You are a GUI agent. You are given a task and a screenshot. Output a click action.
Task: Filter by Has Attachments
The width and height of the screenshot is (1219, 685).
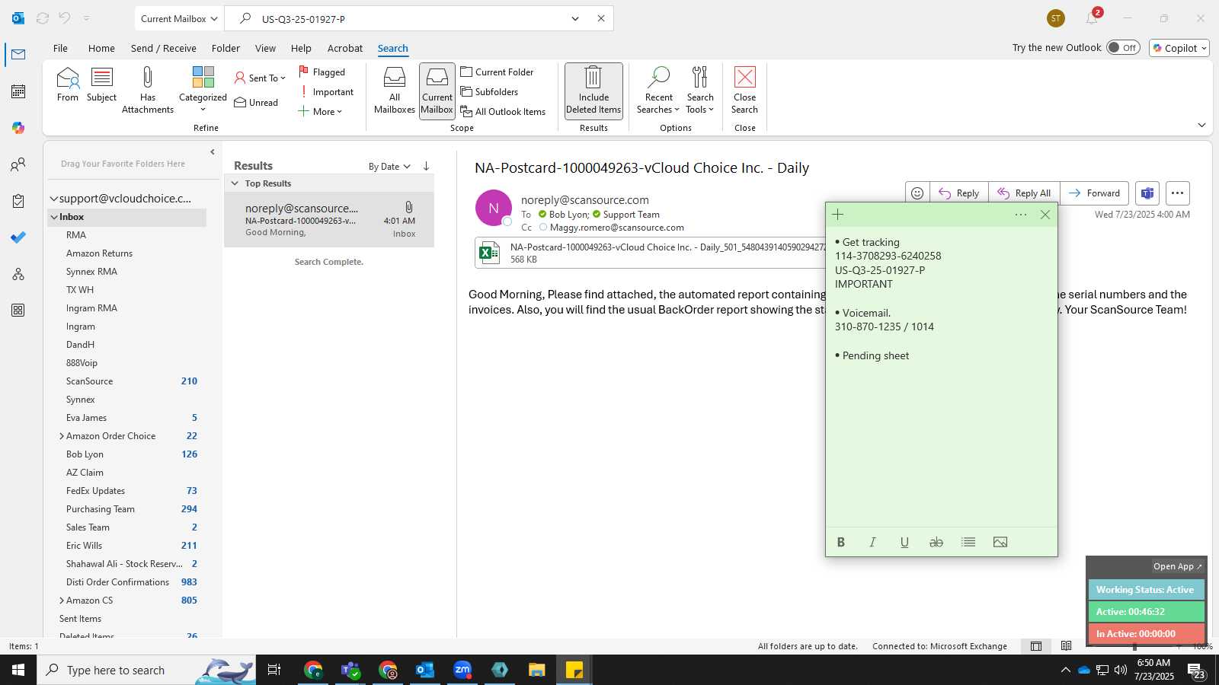click(148, 90)
